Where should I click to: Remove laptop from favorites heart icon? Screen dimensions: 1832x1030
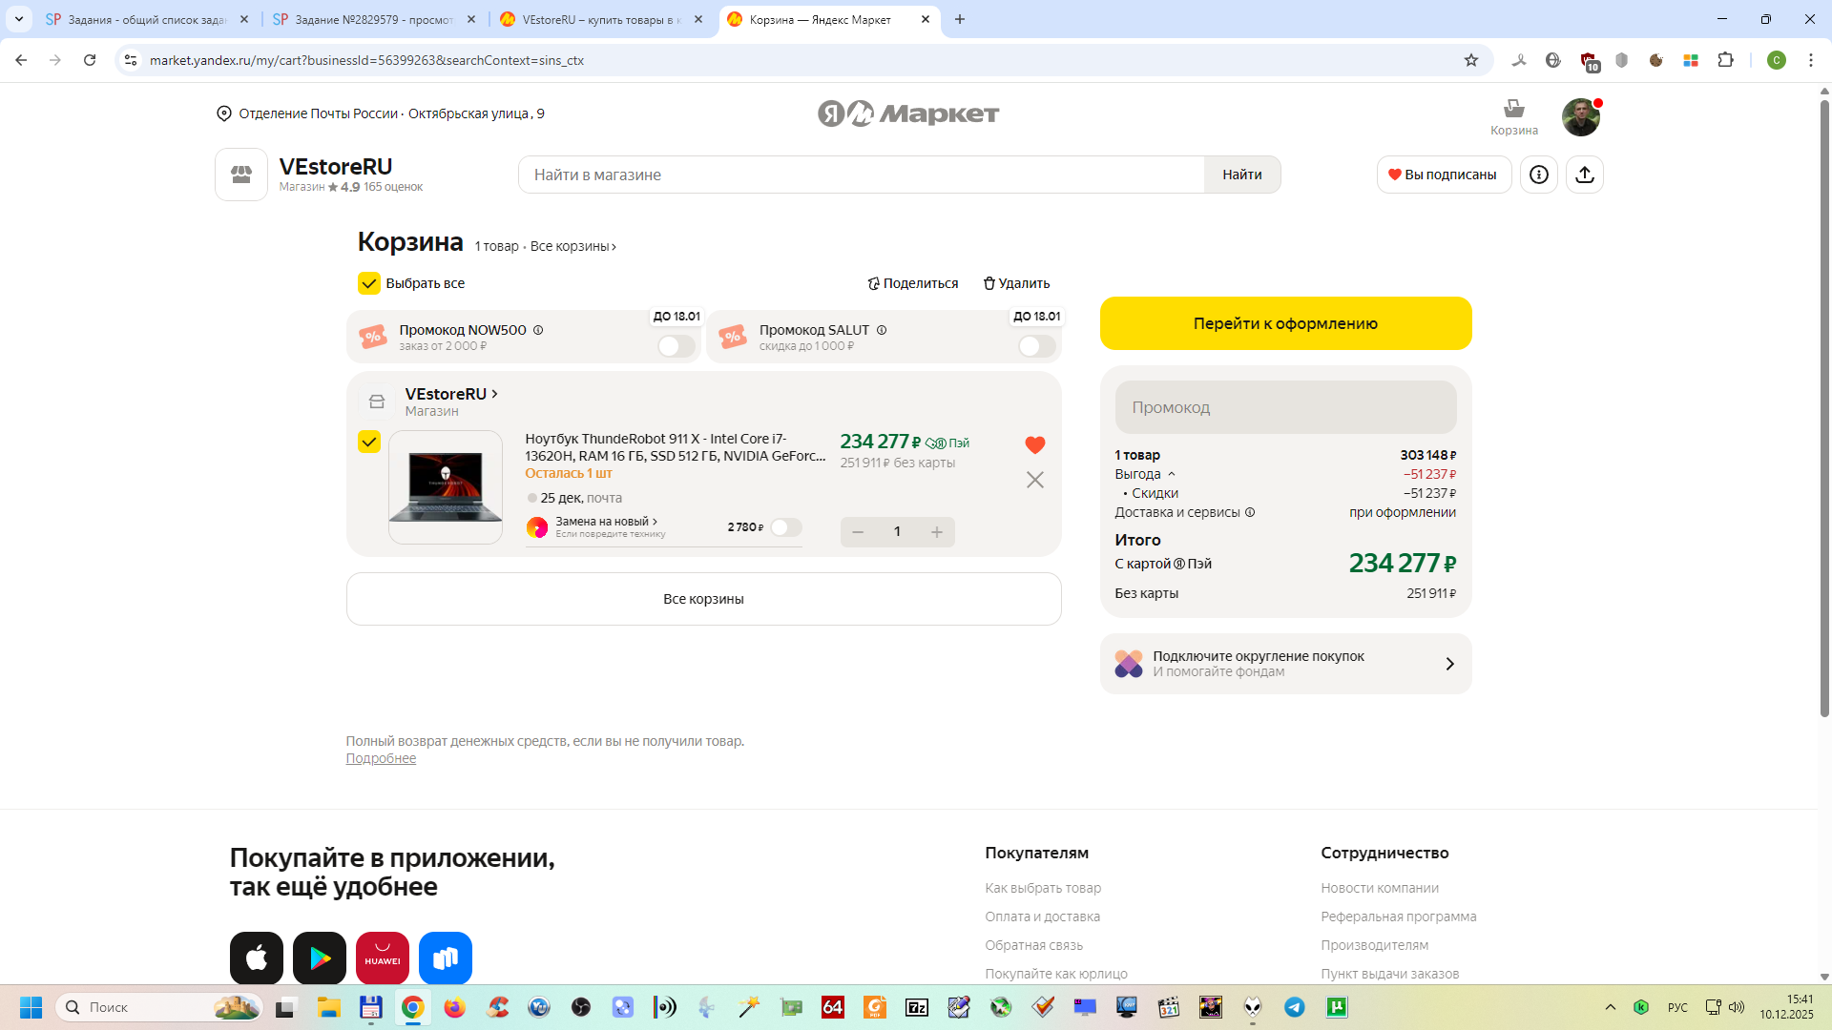[1034, 444]
